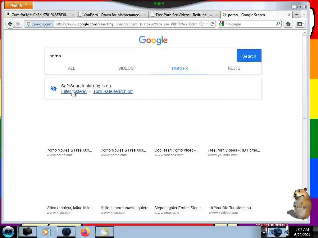
Task: Click the forward navigation arrow
Action: point(18,24)
